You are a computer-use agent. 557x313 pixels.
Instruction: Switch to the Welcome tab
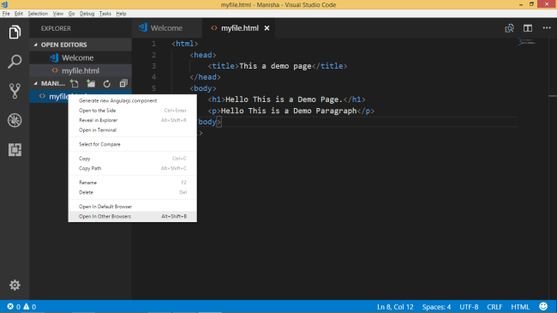pos(166,28)
